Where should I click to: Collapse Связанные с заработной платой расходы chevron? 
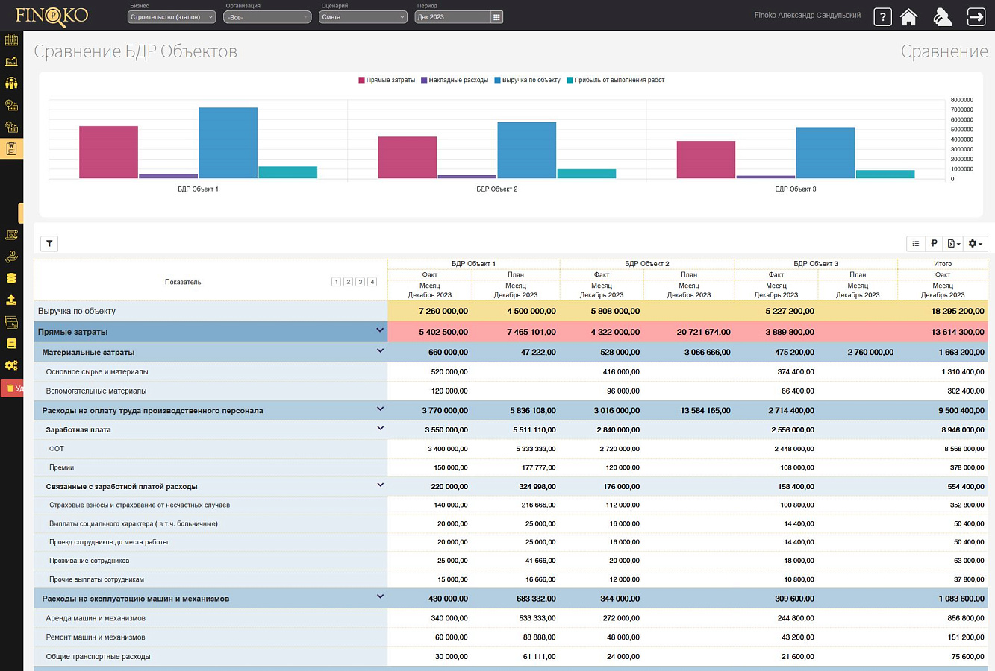coord(380,485)
